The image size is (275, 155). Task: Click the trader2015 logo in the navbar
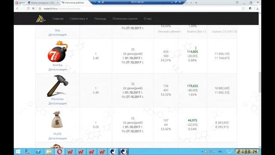pyautogui.click(x=41, y=19)
